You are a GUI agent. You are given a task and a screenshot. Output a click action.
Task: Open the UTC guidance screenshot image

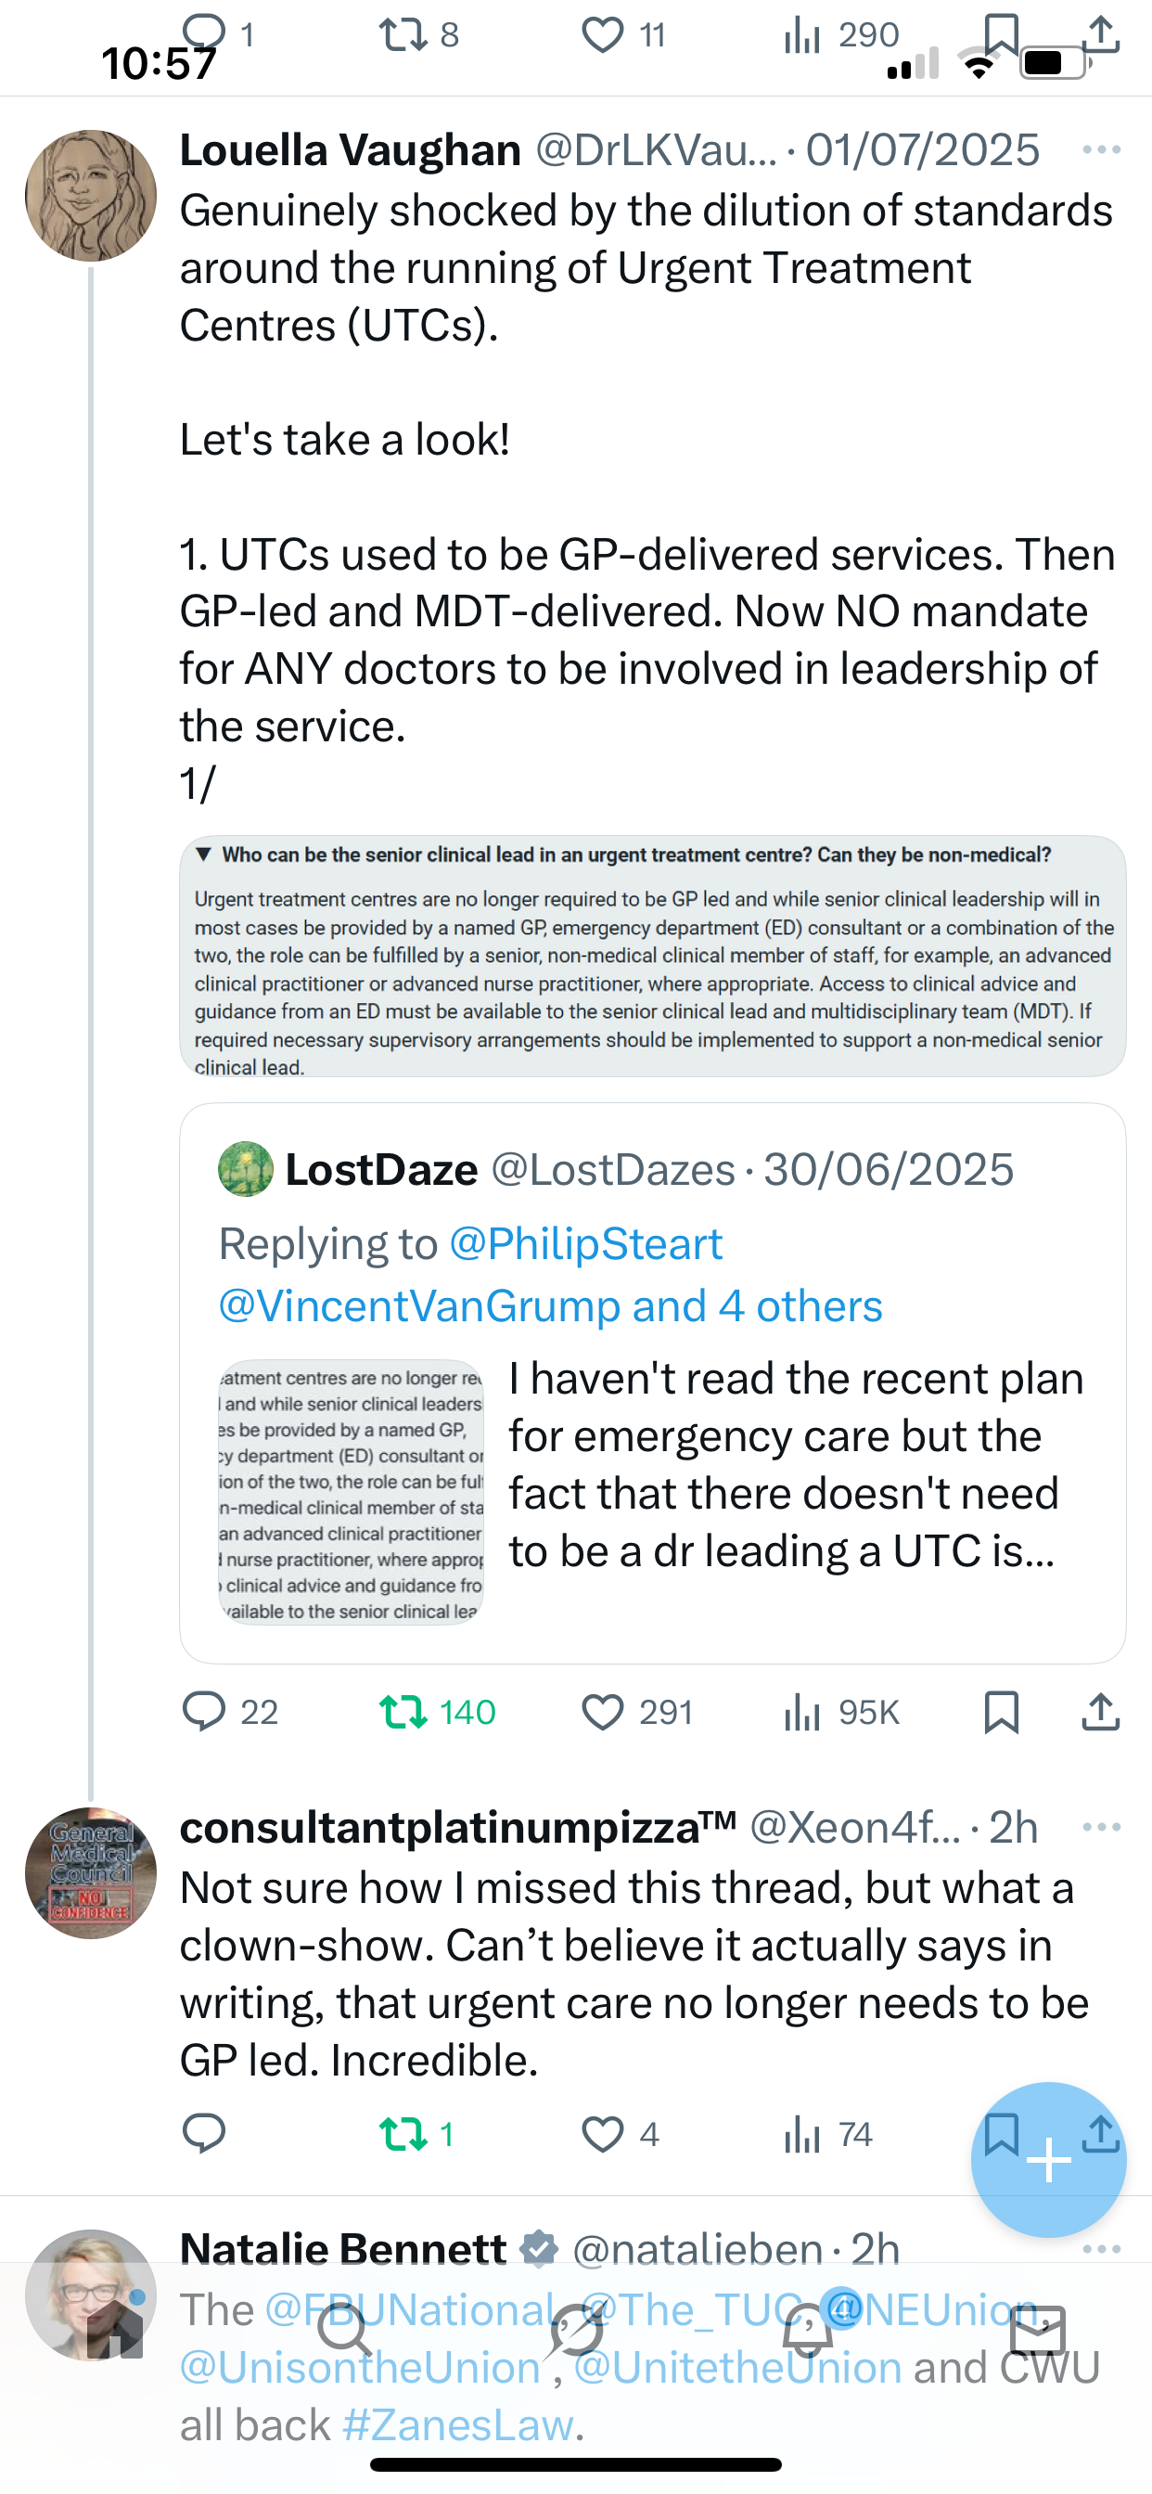651,957
